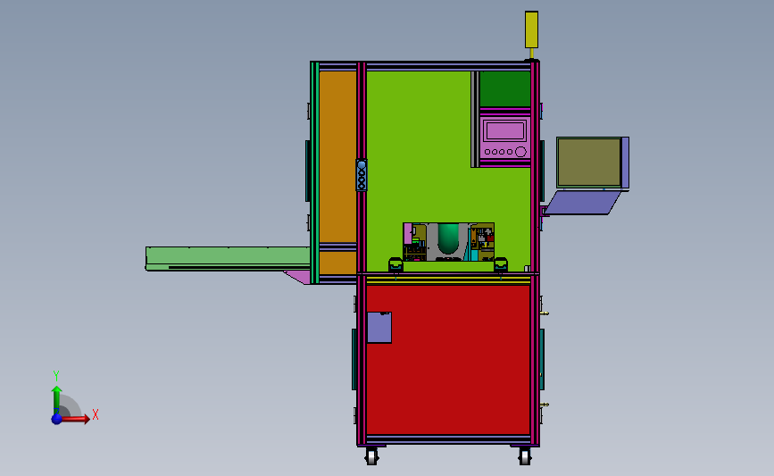
Task: Select the olive monitor screen on the right
Action: coord(589,163)
